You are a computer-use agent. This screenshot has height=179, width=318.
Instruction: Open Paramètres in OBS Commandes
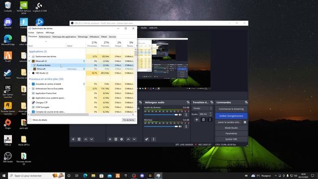[231, 134]
